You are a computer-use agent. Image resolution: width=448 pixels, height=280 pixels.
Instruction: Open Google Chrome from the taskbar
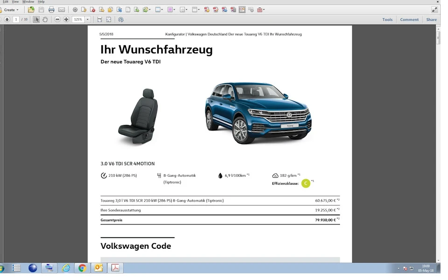82,268
